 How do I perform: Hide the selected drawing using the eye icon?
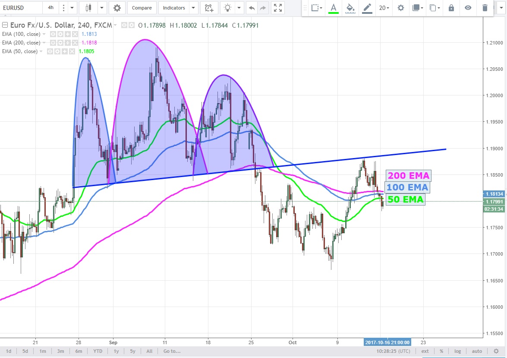click(468, 8)
